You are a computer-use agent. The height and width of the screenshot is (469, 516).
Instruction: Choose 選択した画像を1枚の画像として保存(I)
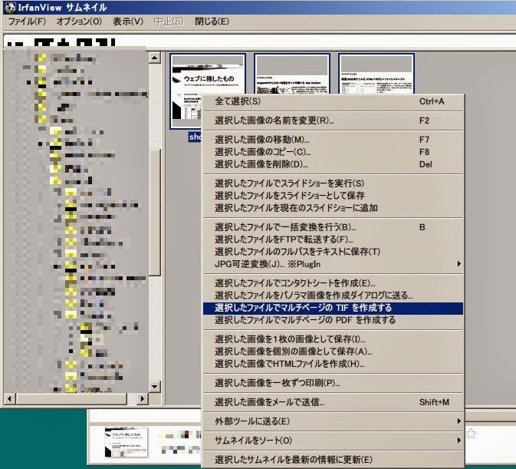pos(333,339)
